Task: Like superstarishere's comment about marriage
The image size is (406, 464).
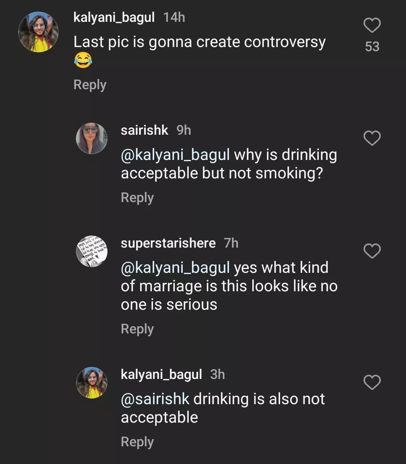Action: [372, 251]
